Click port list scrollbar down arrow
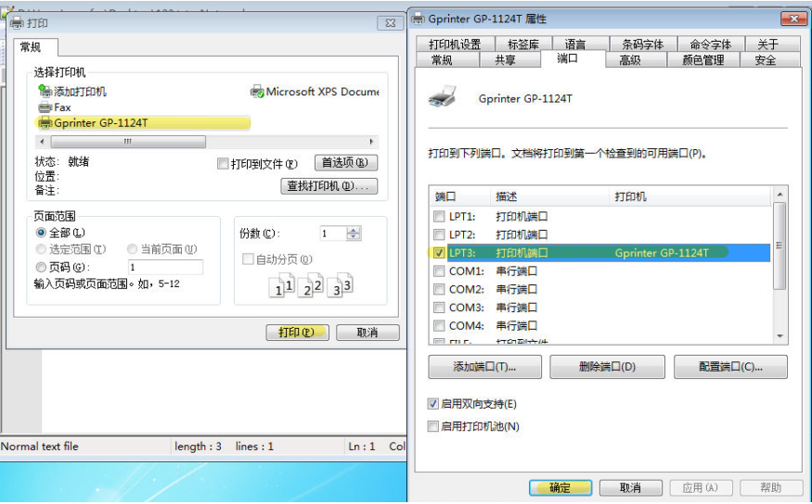The width and height of the screenshot is (812, 504). pyautogui.click(x=780, y=336)
